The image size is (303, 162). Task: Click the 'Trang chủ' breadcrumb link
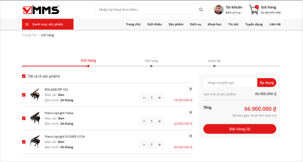click(x=29, y=35)
